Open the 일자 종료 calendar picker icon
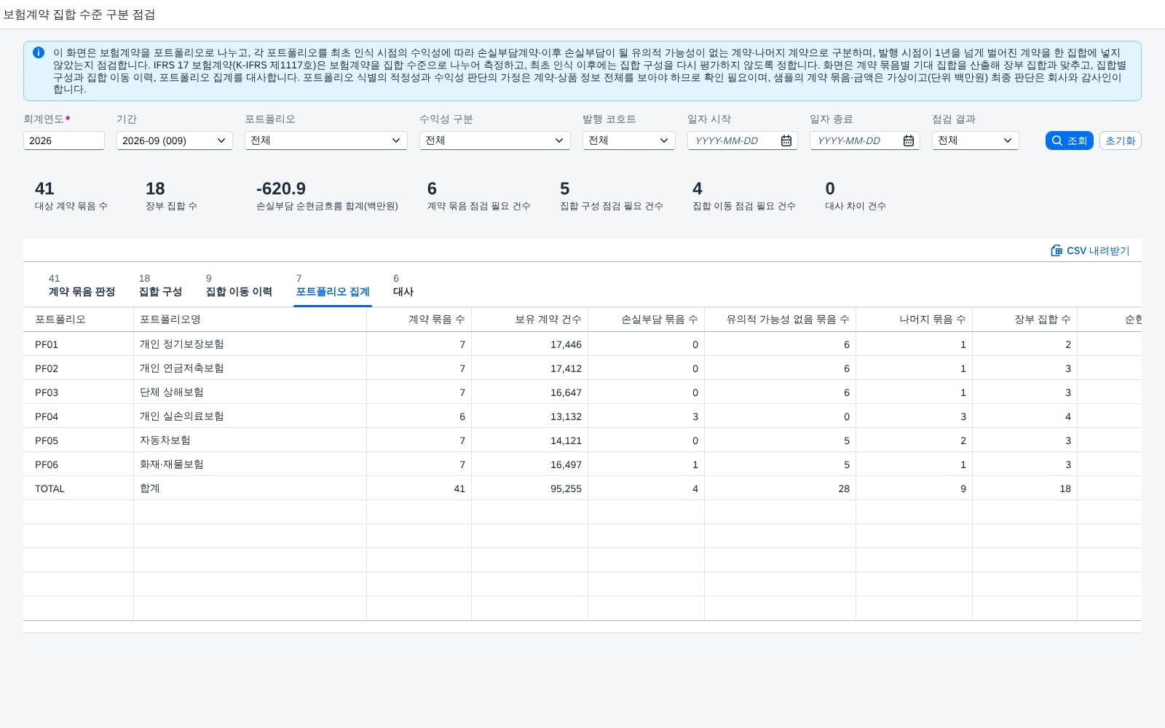 909,141
